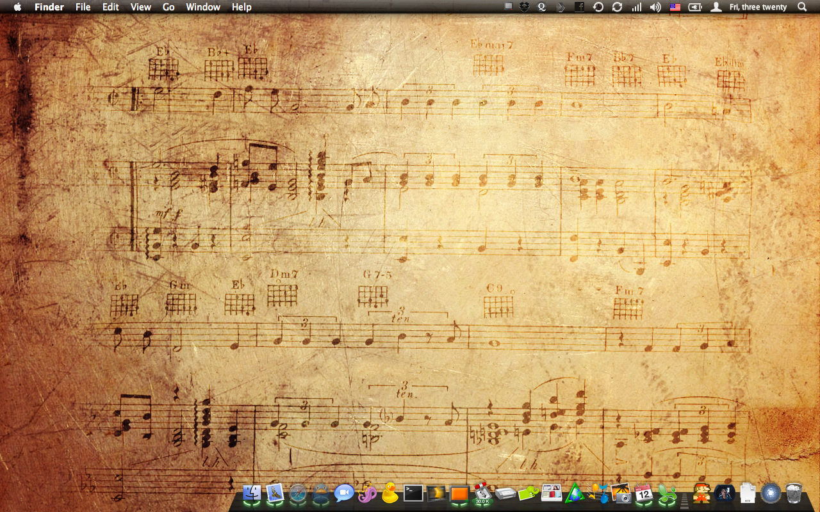Open the photo collage library app icon
This screenshot has width=820, height=512.
tap(552, 493)
